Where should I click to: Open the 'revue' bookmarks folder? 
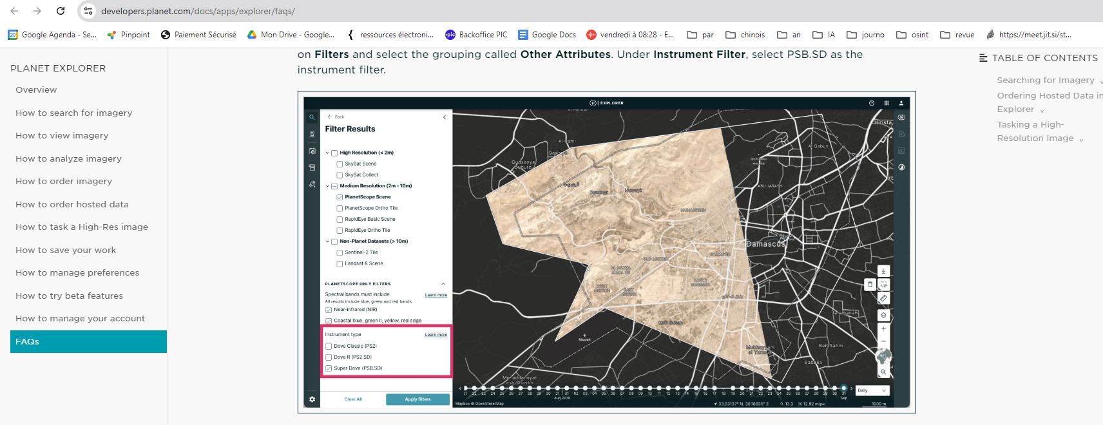[957, 35]
